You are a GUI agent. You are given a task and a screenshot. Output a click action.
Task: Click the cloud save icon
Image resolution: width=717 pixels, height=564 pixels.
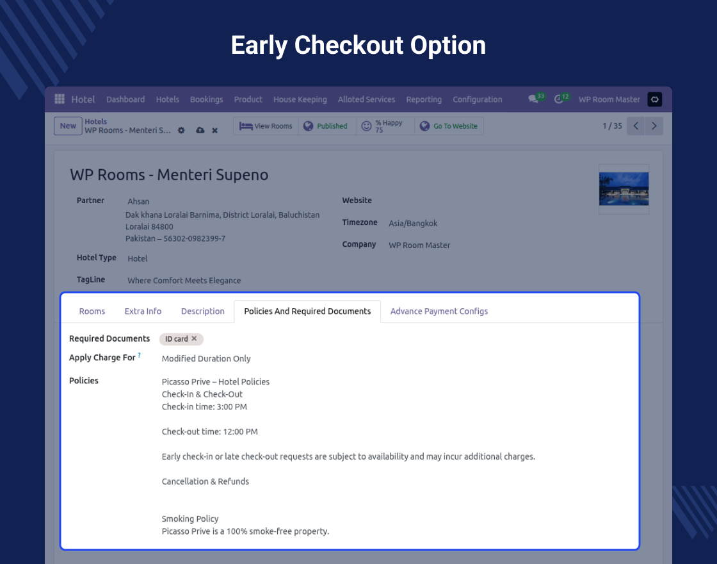click(x=200, y=130)
